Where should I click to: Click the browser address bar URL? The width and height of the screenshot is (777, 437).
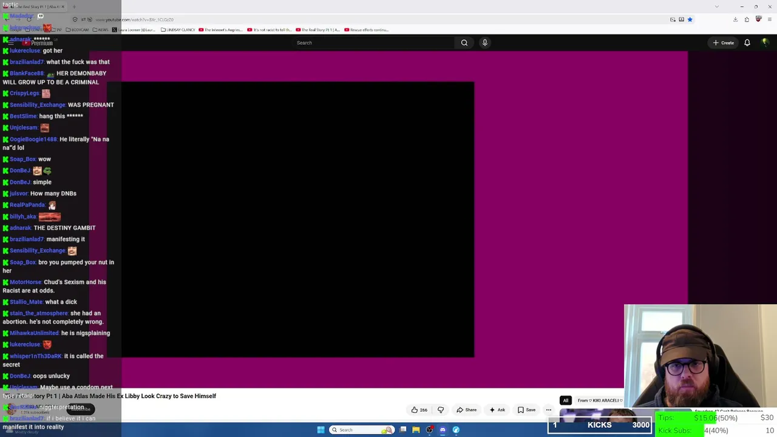135,19
